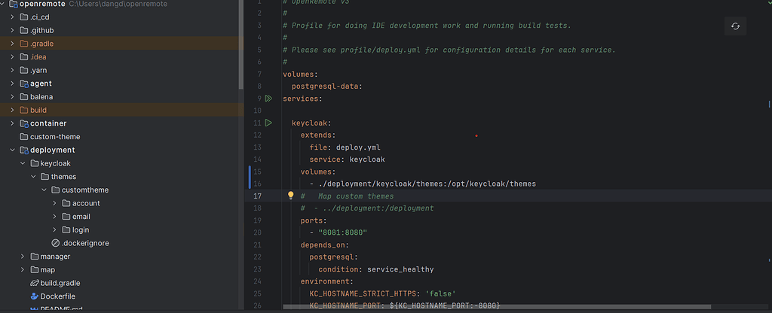Screen dimensions: 772x313
Task: Run all services via gutter icon
Action: [268, 99]
